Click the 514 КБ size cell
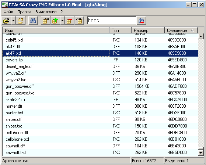 [x=141, y=80]
